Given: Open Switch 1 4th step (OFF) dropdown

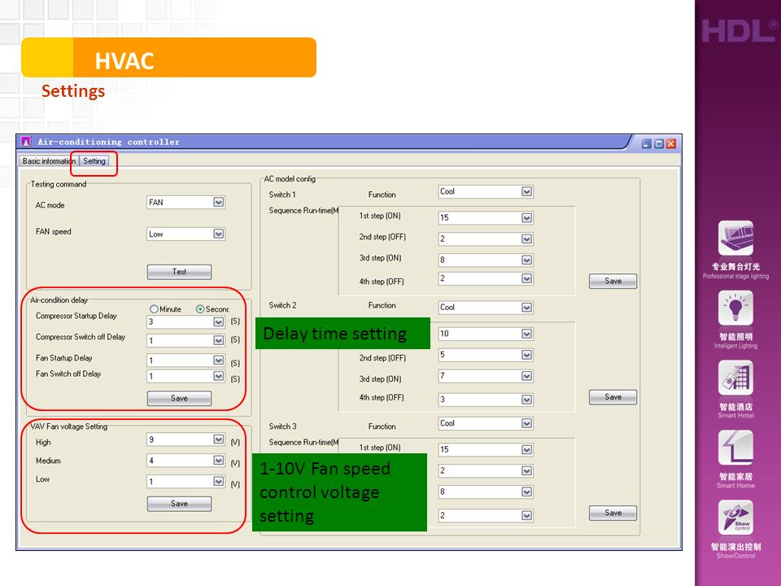Looking at the screenshot, I should (526, 278).
